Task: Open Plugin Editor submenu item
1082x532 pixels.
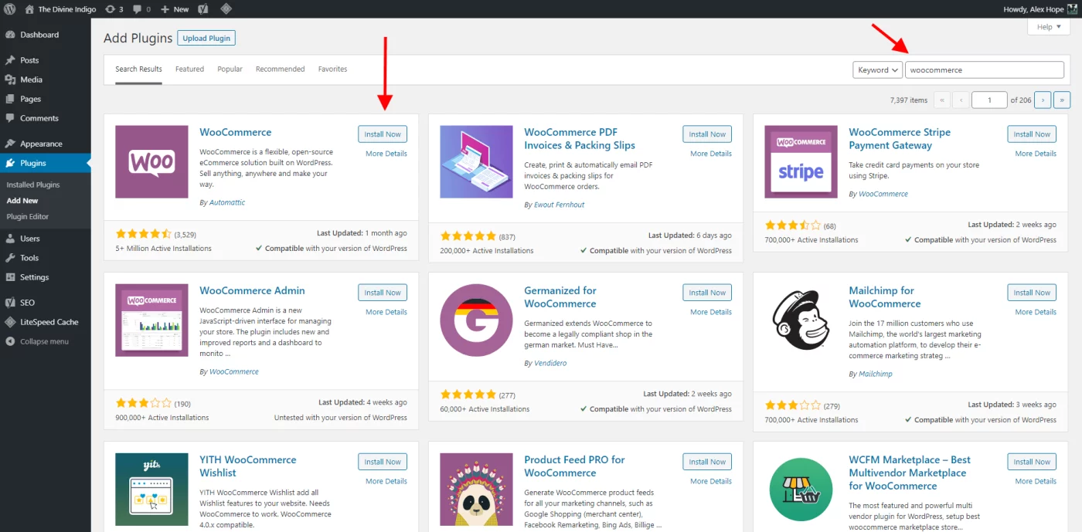Action: 28,217
